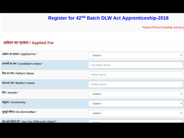
Task: Click the Father's Name label
Action: [x=18, y=73]
